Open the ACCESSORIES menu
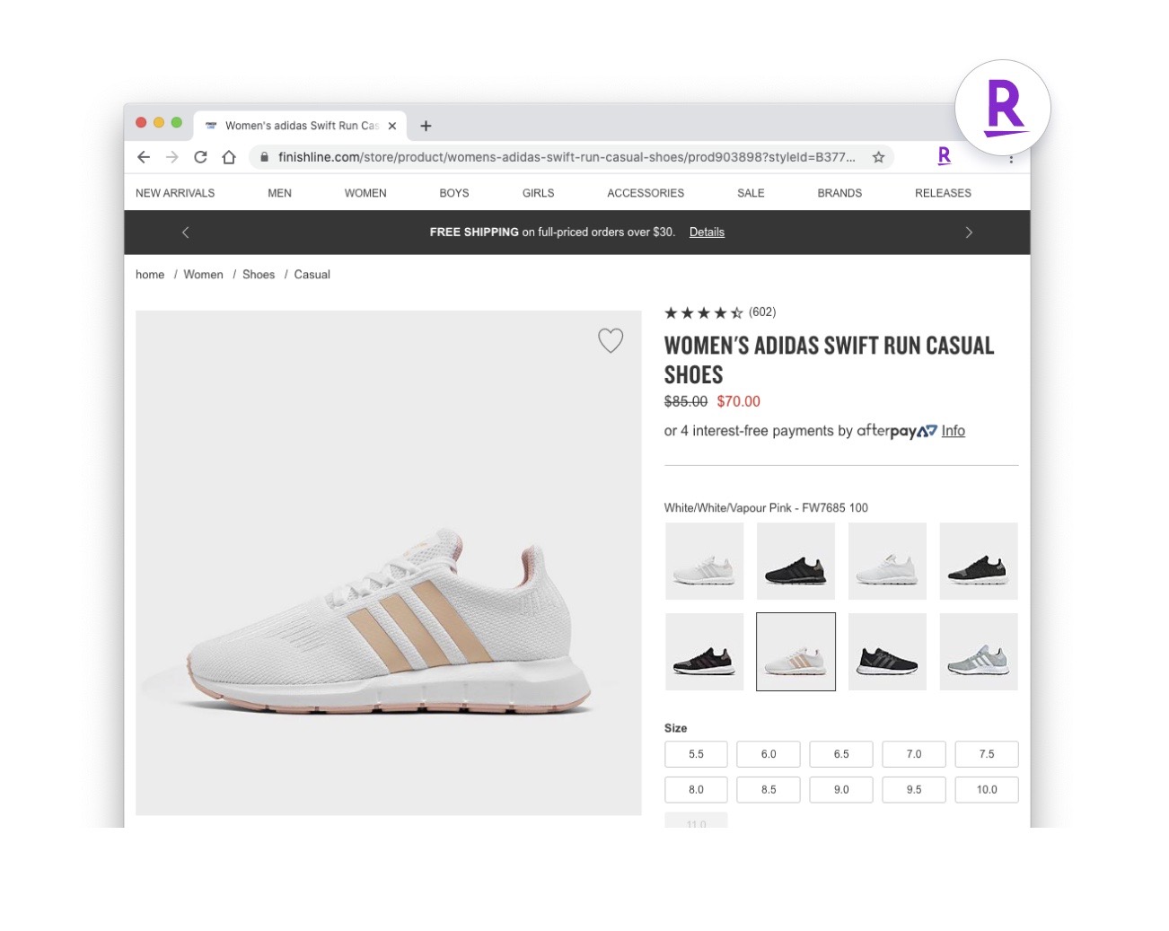The image size is (1169, 931). pos(646,193)
